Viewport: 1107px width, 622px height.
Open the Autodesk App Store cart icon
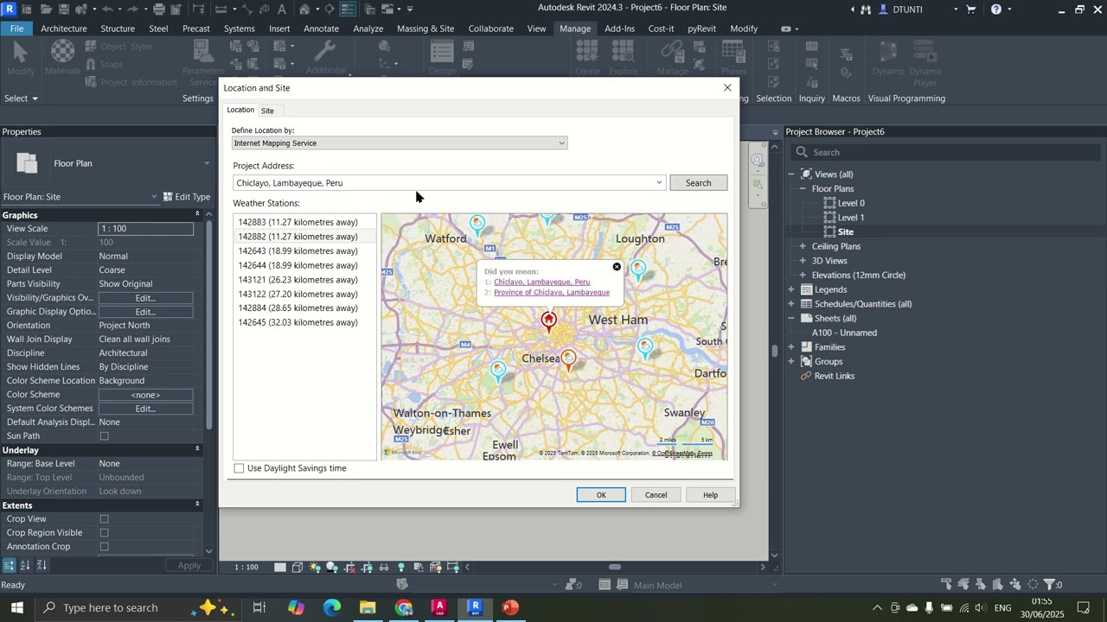[x=971, y=10]
